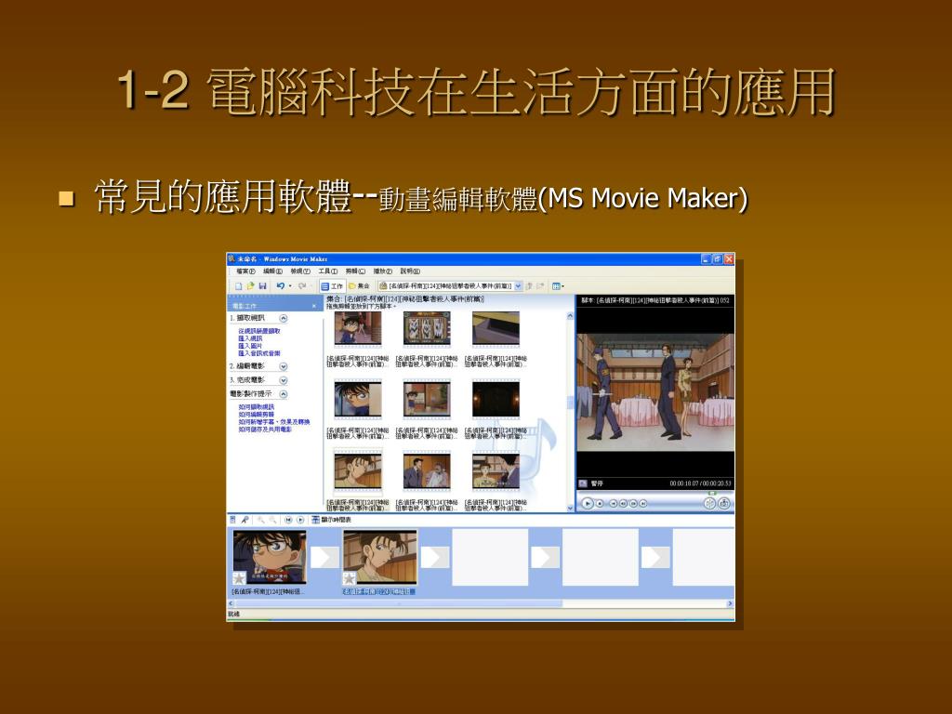Click the transition cell after first storyboard clip
952x714 pixels.
tap(324, 558)
